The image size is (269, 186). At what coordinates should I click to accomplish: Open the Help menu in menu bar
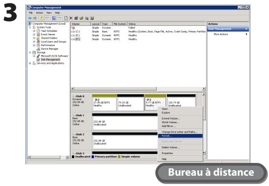(57, 13)
